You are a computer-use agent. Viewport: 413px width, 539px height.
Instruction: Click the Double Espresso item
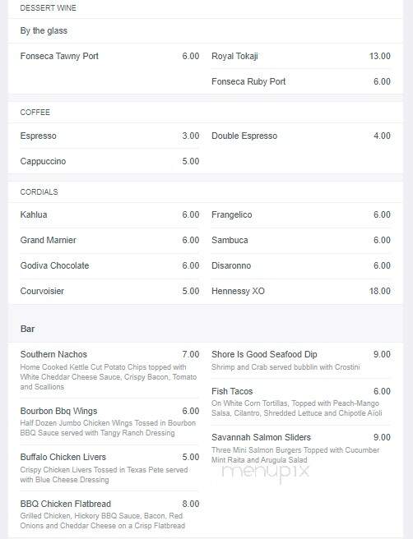point(244,136)
